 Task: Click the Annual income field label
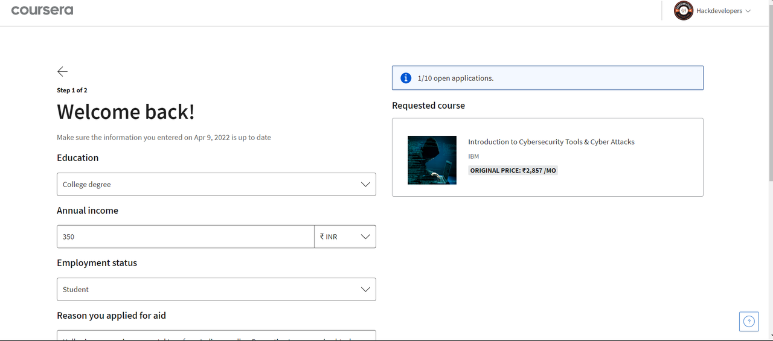coord(88,211)
